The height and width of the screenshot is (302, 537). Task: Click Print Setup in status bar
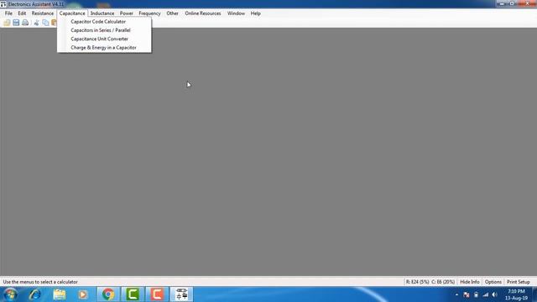point(519,282)
